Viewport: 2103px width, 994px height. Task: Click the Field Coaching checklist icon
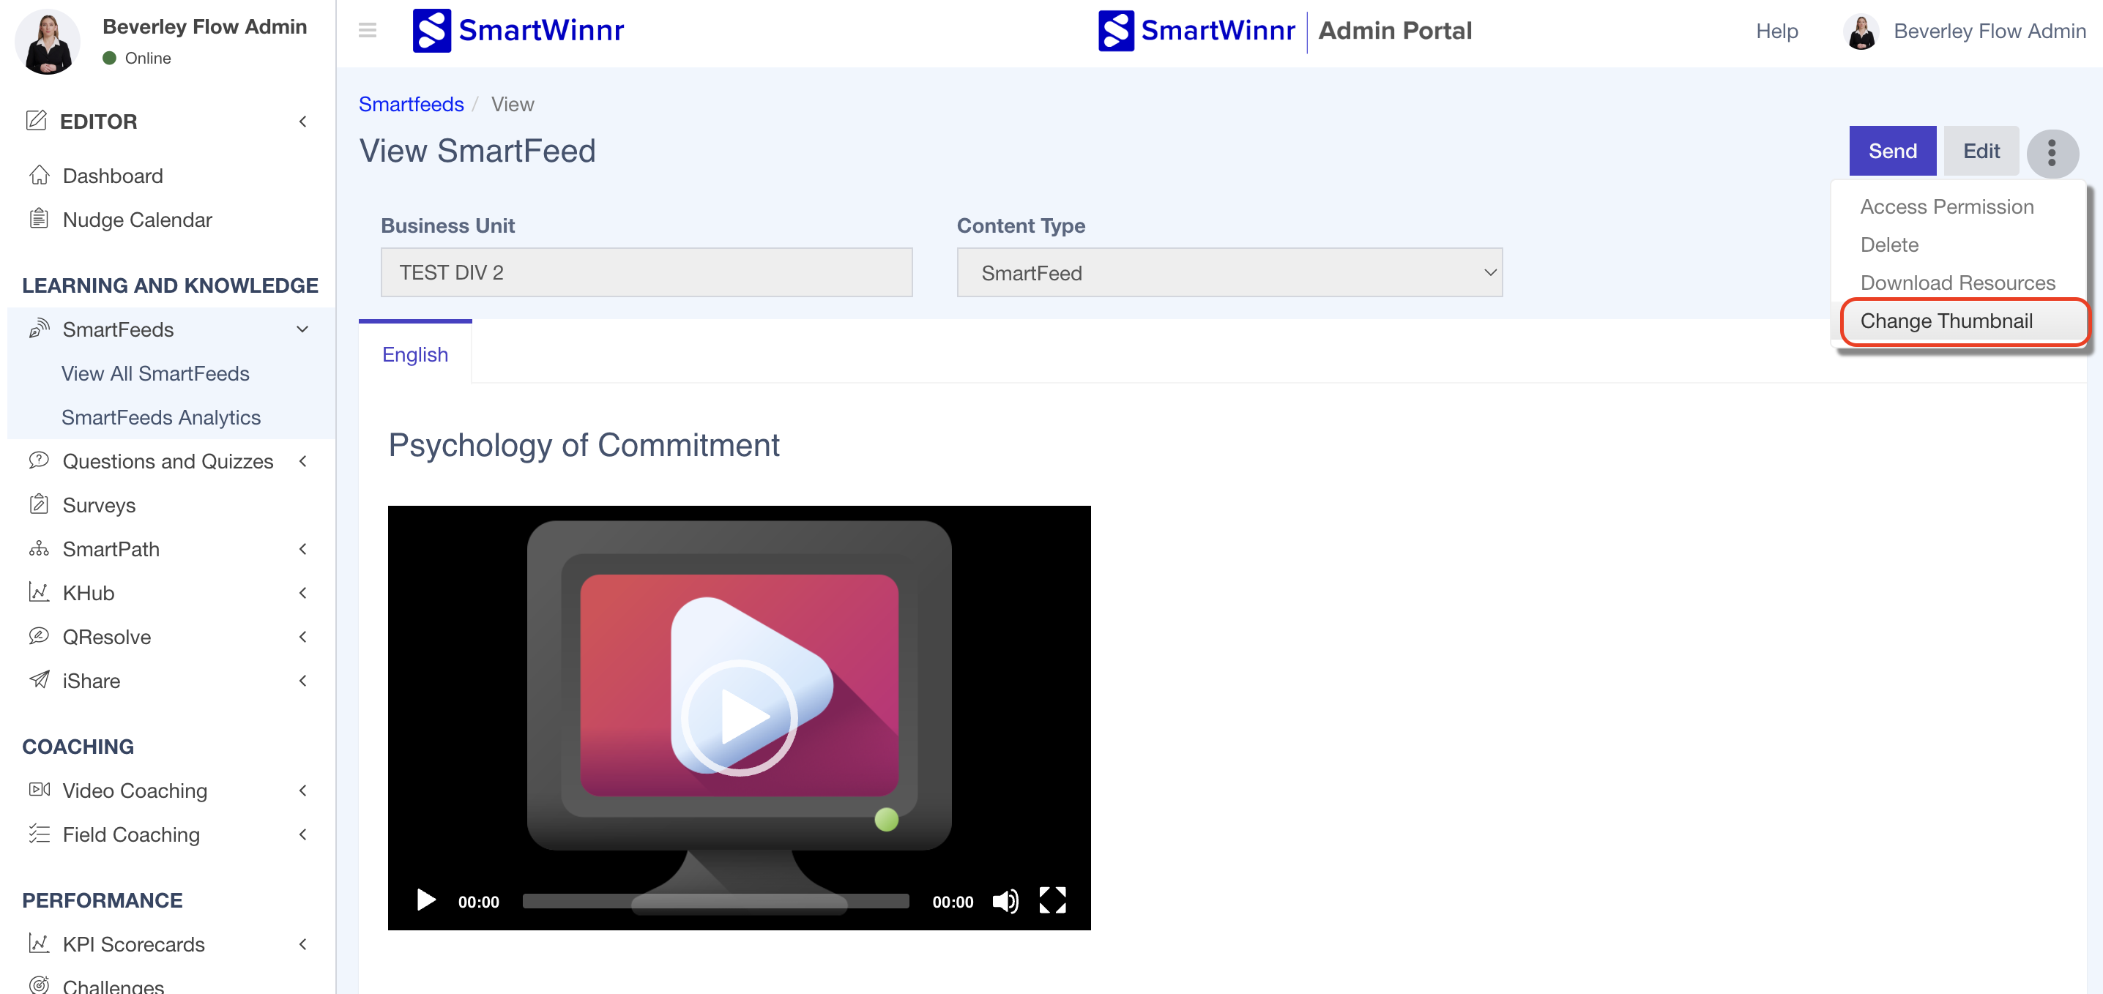40,833
